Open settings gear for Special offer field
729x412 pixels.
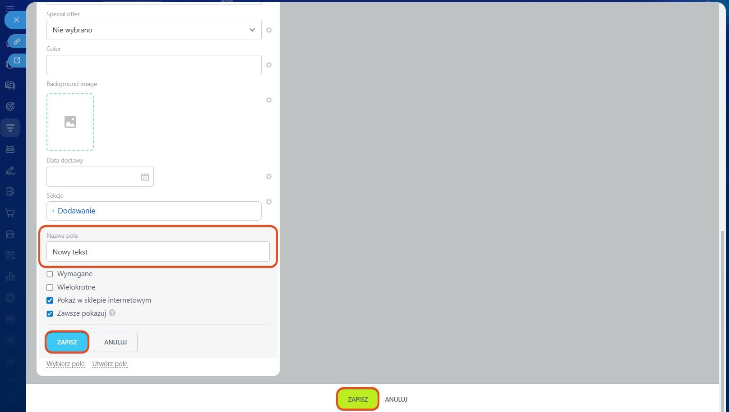[269, 30]
